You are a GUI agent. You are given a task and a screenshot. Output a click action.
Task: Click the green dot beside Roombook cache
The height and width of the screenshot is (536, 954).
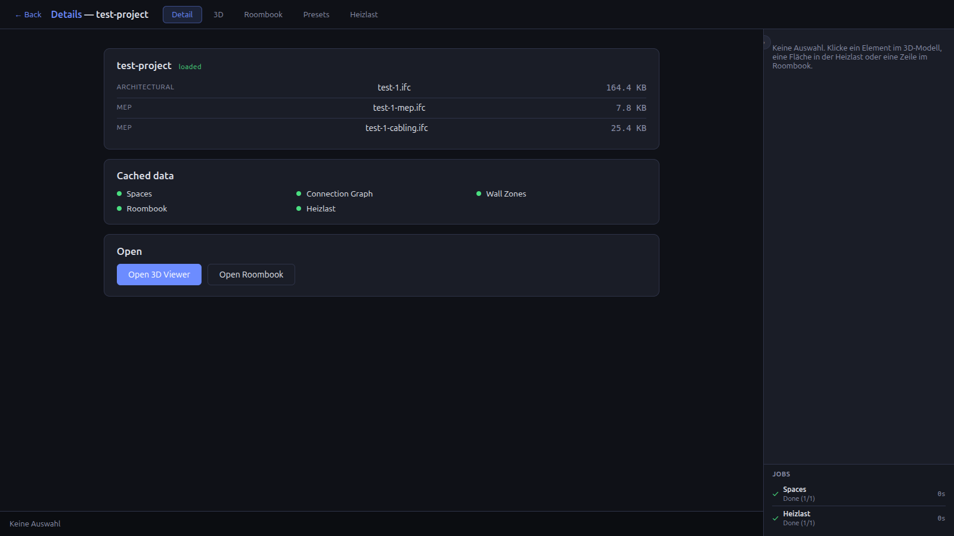tap(119, 208)
